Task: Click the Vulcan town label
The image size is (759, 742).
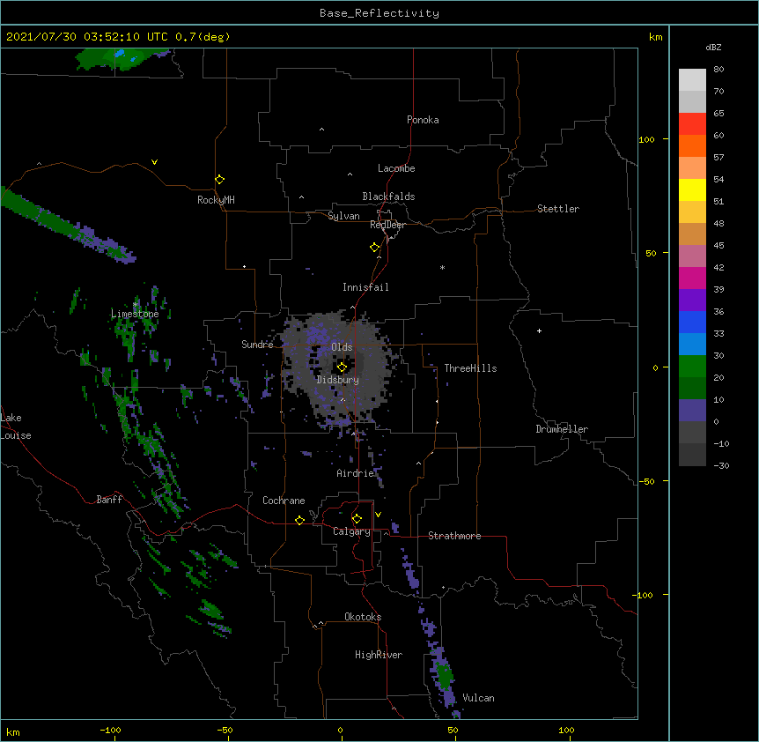Action: tap(478, 698)
